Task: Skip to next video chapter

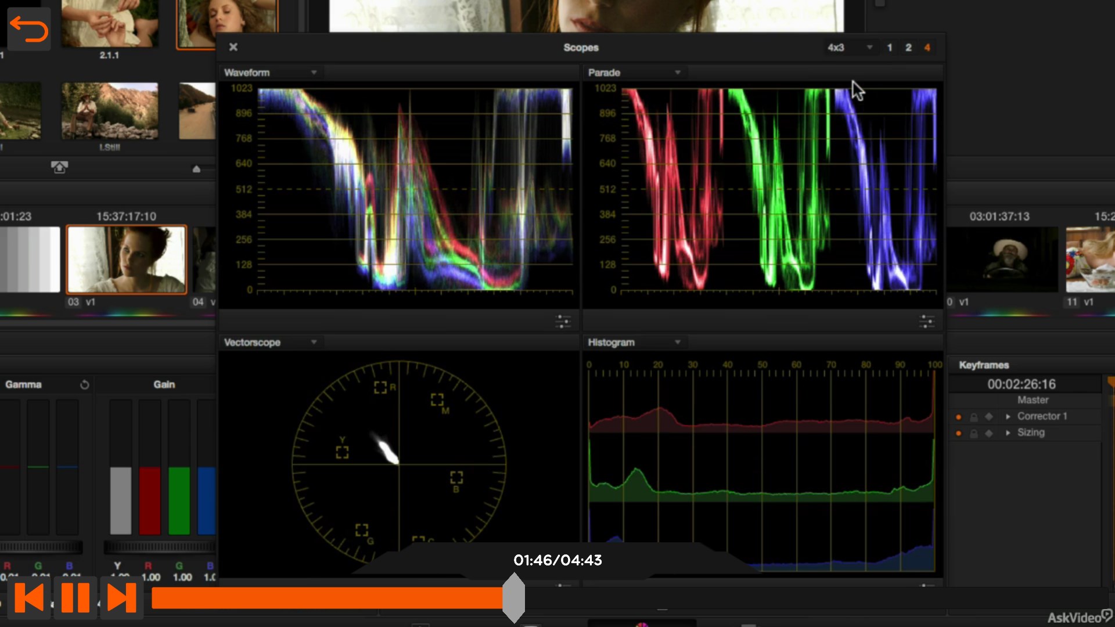Action: click(x=122, y=597)
